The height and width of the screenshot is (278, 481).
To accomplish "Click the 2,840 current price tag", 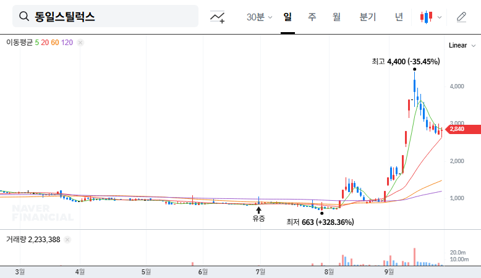I will (463, 129).
